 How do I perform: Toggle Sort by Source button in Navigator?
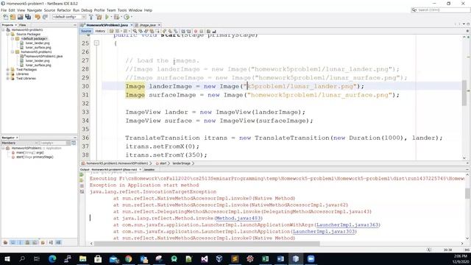coord(58,242)
